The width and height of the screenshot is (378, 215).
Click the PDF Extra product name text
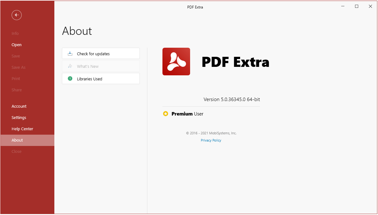(235, 62)
